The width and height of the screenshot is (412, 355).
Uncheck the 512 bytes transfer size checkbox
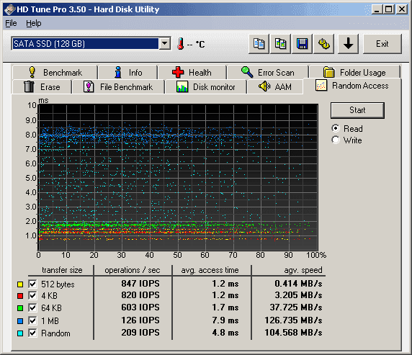click(x=32, y=284)
